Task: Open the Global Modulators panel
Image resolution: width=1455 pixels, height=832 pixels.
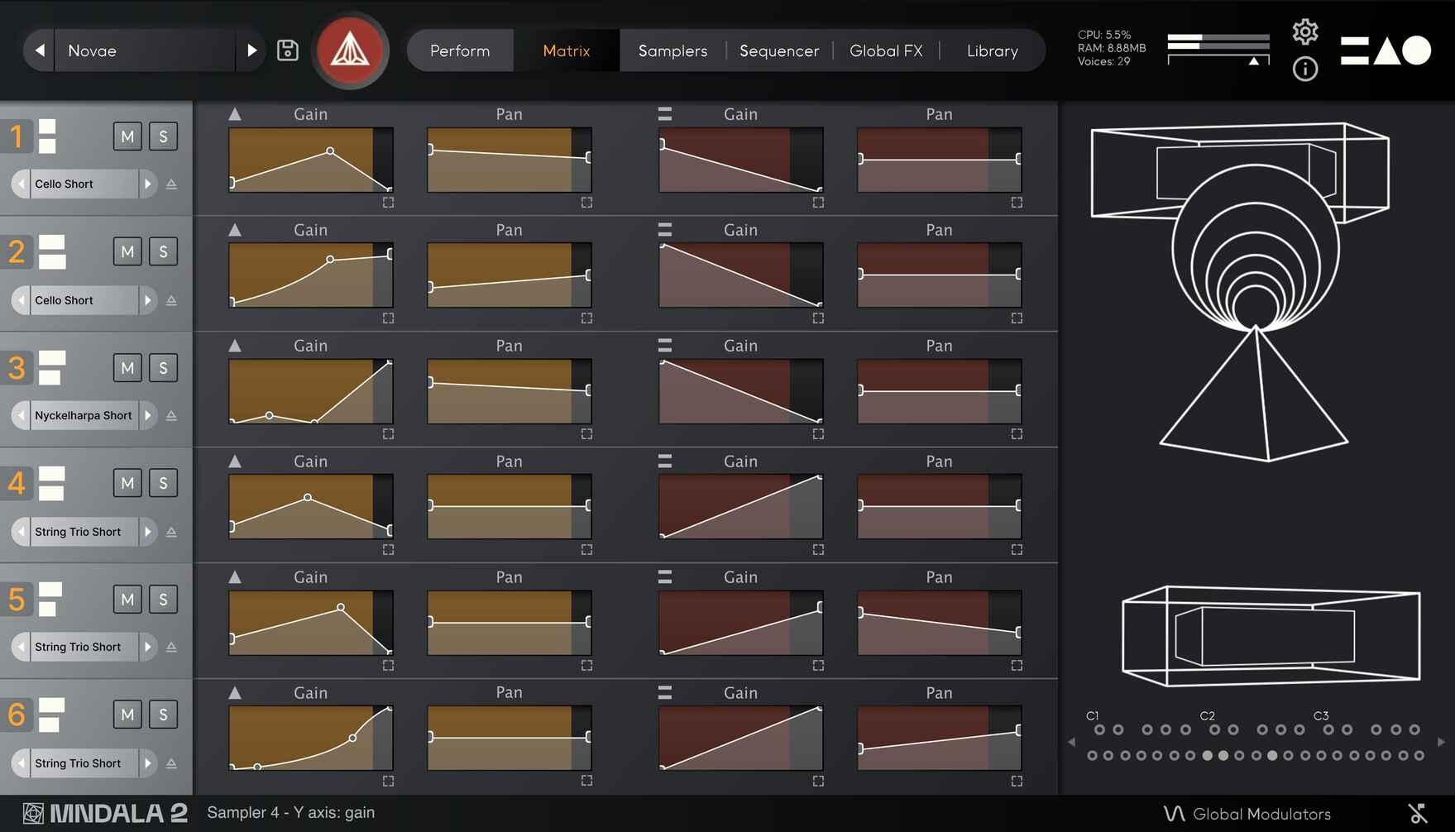Action: [1248, 814]
